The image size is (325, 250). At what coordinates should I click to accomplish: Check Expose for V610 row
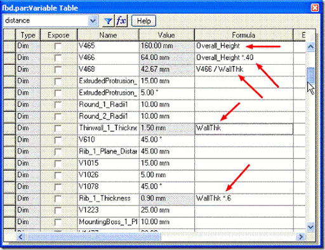click(58, 140)
